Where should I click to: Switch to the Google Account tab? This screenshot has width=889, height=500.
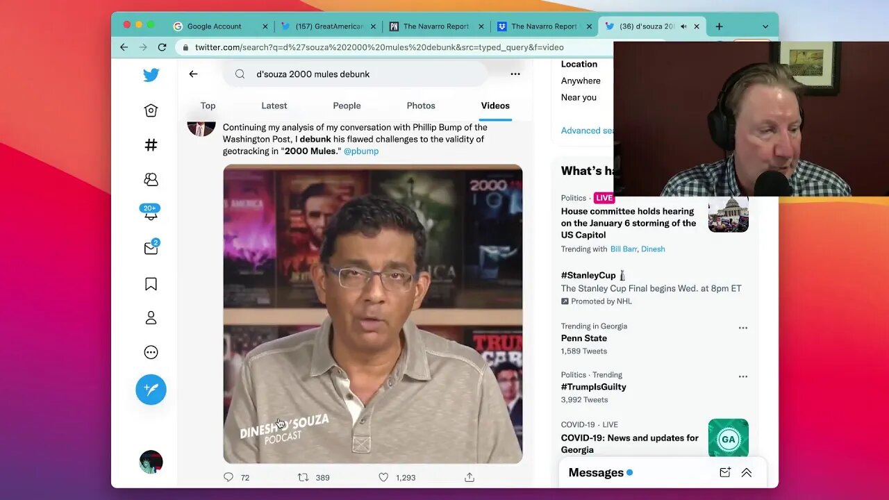coord(214,26)
